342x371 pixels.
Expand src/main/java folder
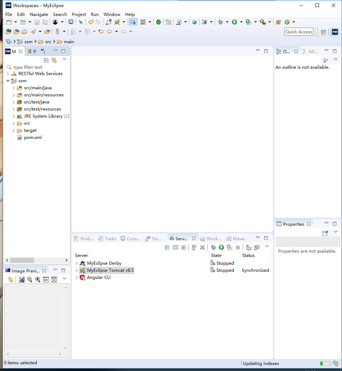click(x=14, y=88)
